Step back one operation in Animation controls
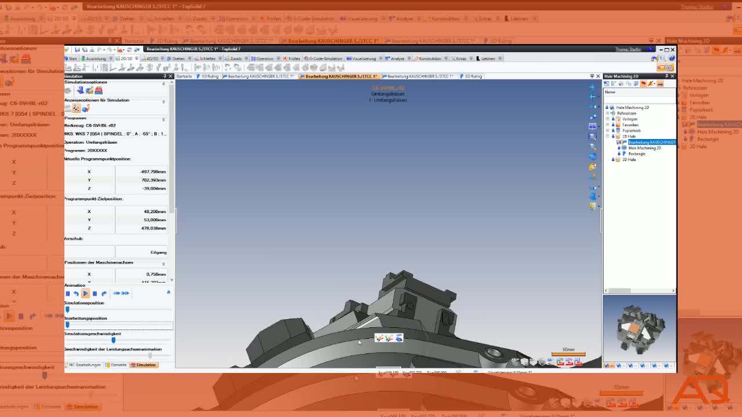Viewport: 742px width, 417px height. click(x=76, y=294)
